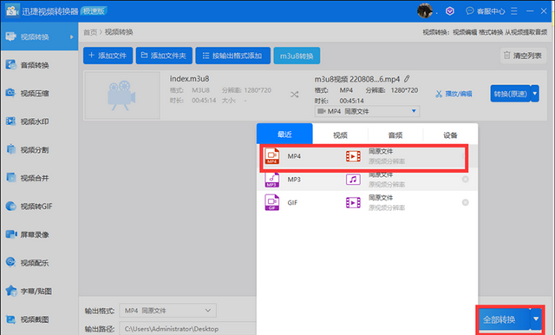
Task: Open the hamburger menu in title bar
Action: (514, 11)
